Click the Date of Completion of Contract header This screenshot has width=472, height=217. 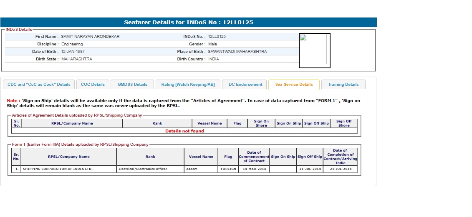click(340, 157)
